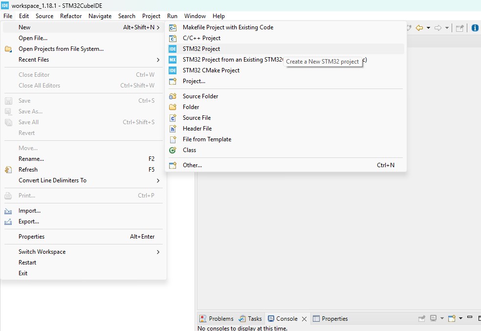The height and width of the screenshot is (331, 481).
Task: Switch to the Problems tab
Action: 217,318
